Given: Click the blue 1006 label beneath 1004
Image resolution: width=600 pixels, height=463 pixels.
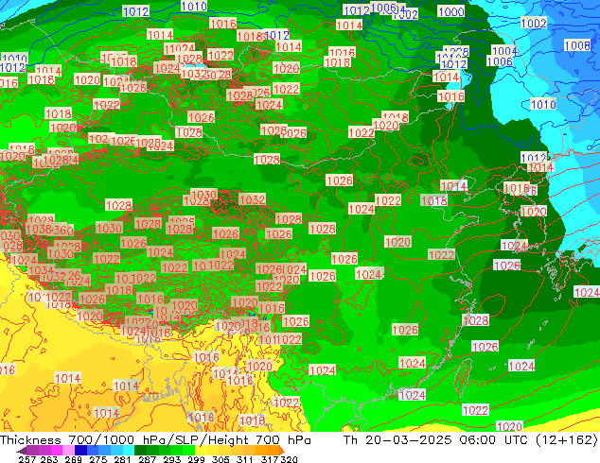Looking at the screenshot, I should [x=500, y=61].
